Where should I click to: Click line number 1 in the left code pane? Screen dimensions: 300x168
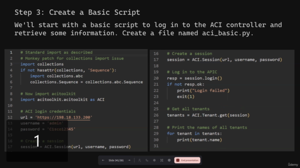coord(11,52)
